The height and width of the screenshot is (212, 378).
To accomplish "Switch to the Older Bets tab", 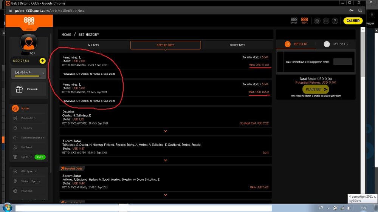I will pos(237,45).
